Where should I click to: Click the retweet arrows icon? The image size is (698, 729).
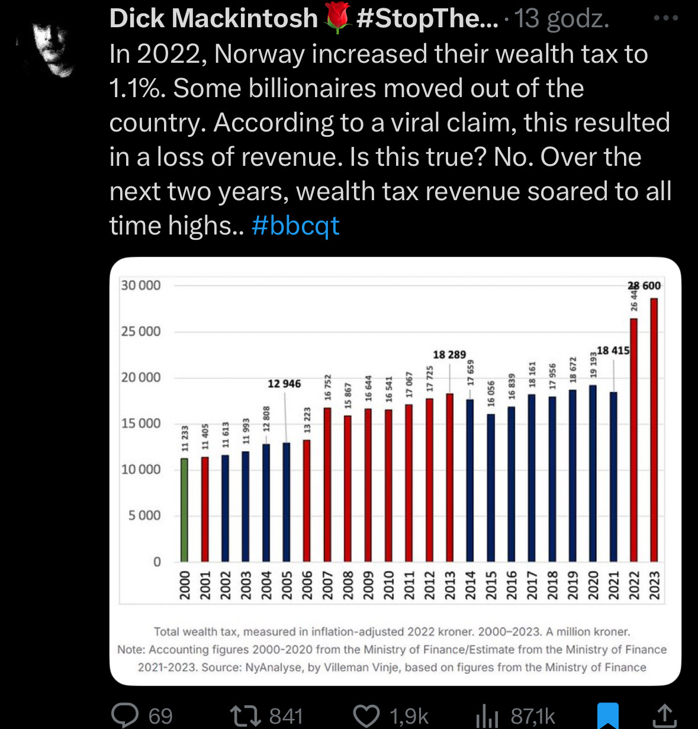tap(246, 715)
